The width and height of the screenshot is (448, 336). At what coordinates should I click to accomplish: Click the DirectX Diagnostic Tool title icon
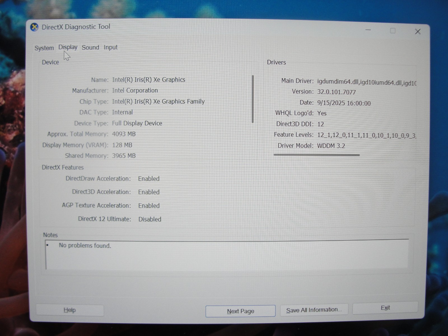[34, 27]
